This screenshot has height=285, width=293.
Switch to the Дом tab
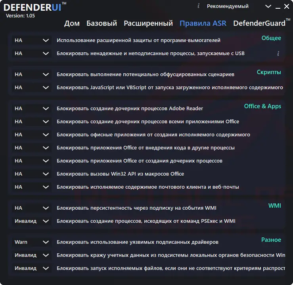point(72,23)
